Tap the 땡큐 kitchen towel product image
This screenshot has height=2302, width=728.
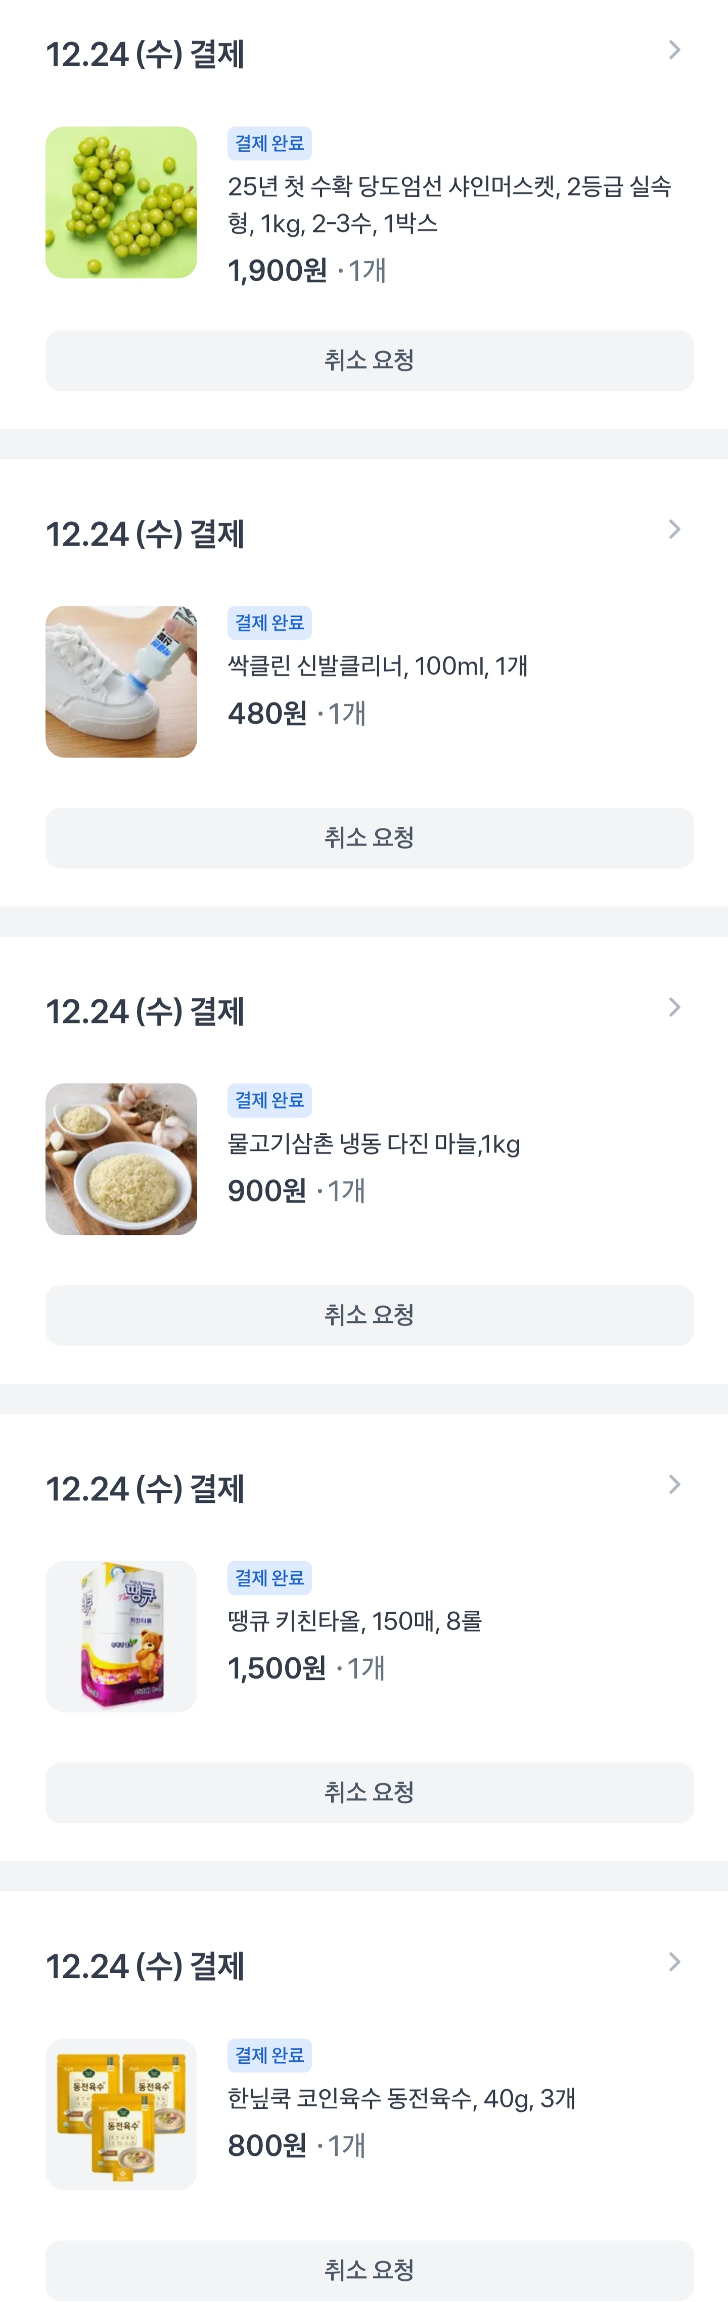coord(121,1636)
